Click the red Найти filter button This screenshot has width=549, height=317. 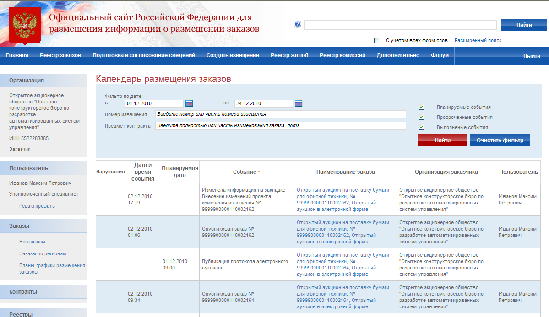coord(443,140)
